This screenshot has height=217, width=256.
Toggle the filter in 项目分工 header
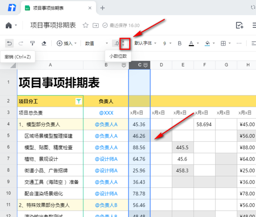coord(78,101)
